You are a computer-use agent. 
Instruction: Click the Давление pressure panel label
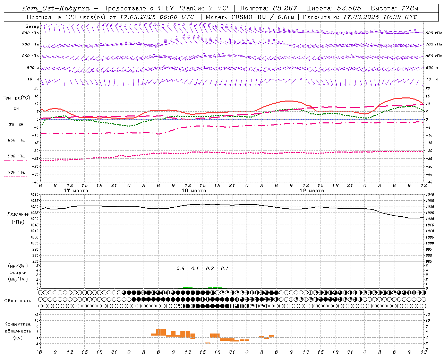pyautogui.click(x=18, y=214)
